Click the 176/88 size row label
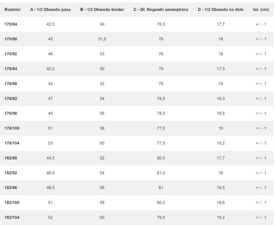 pos(11,84)
